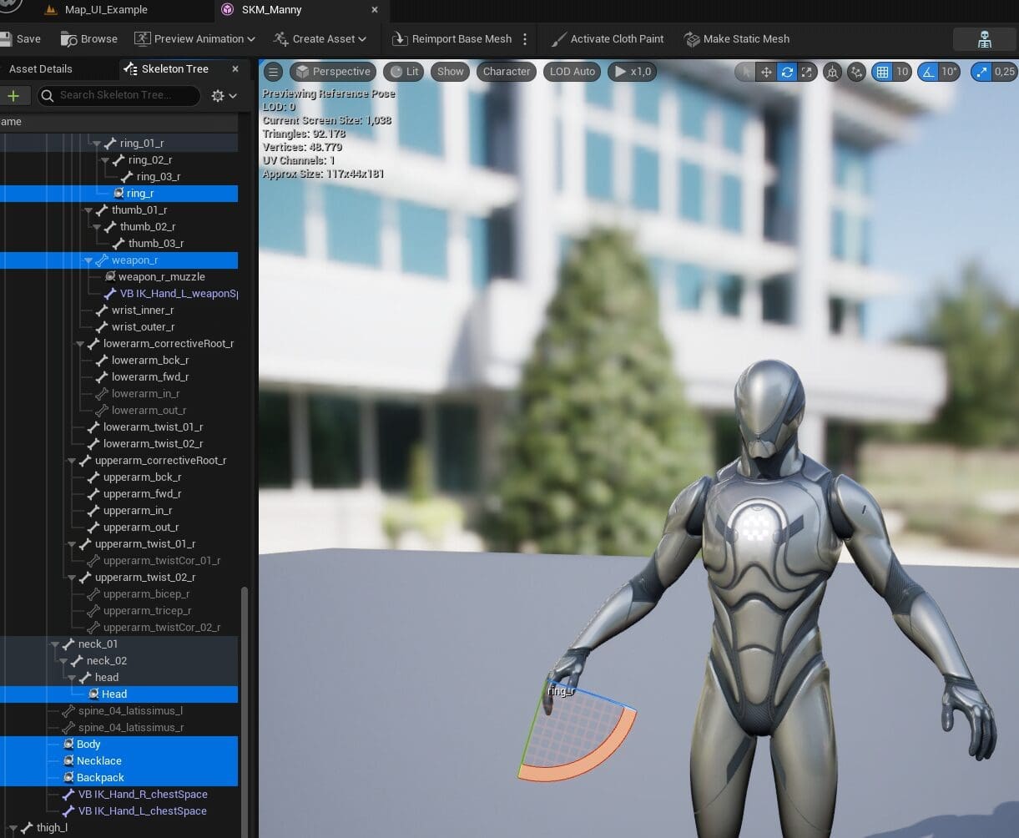
Task: Click the green add plus button
Action: [13, 96]
